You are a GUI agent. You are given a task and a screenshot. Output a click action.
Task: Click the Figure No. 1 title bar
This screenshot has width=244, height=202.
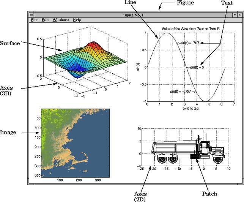133,14
